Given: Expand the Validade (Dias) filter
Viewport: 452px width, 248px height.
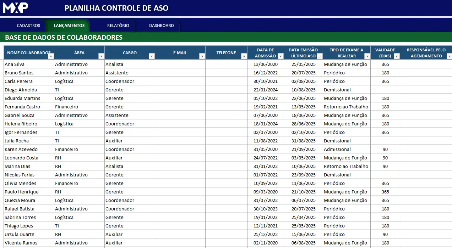Looking at the screenshot, I should [x=396, y=56].
